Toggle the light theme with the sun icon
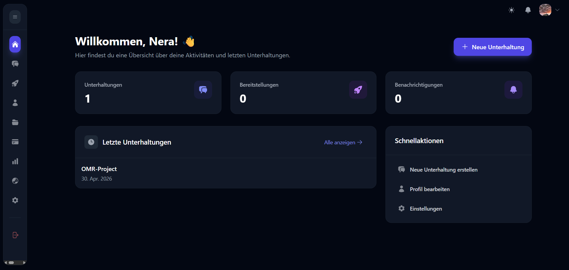569x270 pixels. (x=512, y=10)
